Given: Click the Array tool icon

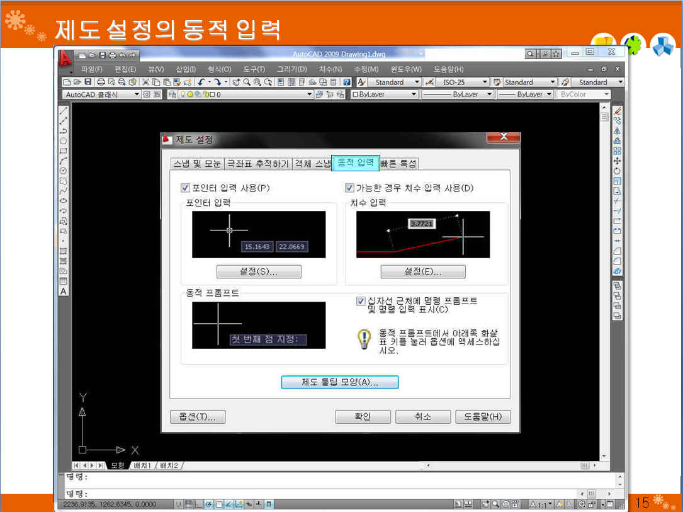Looking at the screenshot, I should (618, 151).
